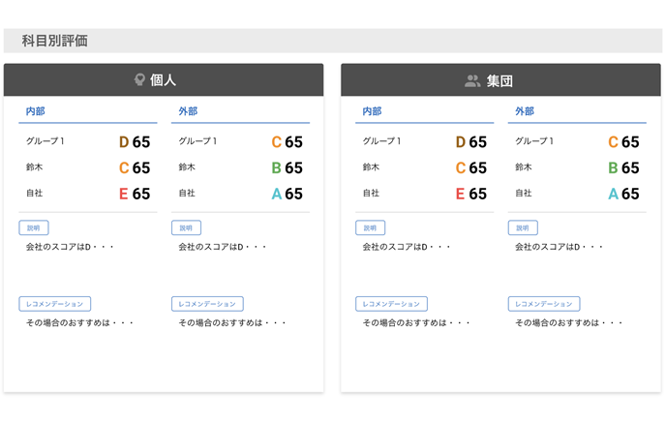Click grade D for グループ1 in 個人 内部

124,142
